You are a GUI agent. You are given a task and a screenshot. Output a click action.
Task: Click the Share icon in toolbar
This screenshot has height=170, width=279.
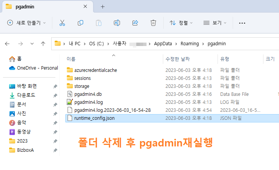click(x=135, y=23)
